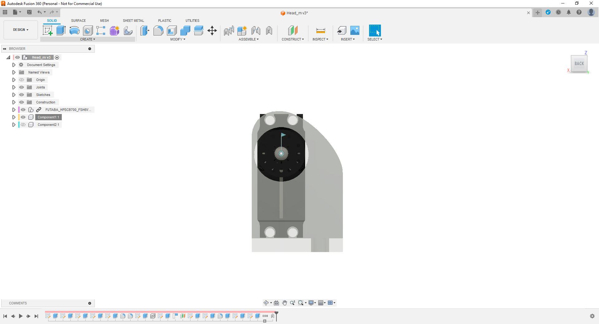Open the INSPECT menu
This screenshot has height=324, width=599.
click(320, 39)
